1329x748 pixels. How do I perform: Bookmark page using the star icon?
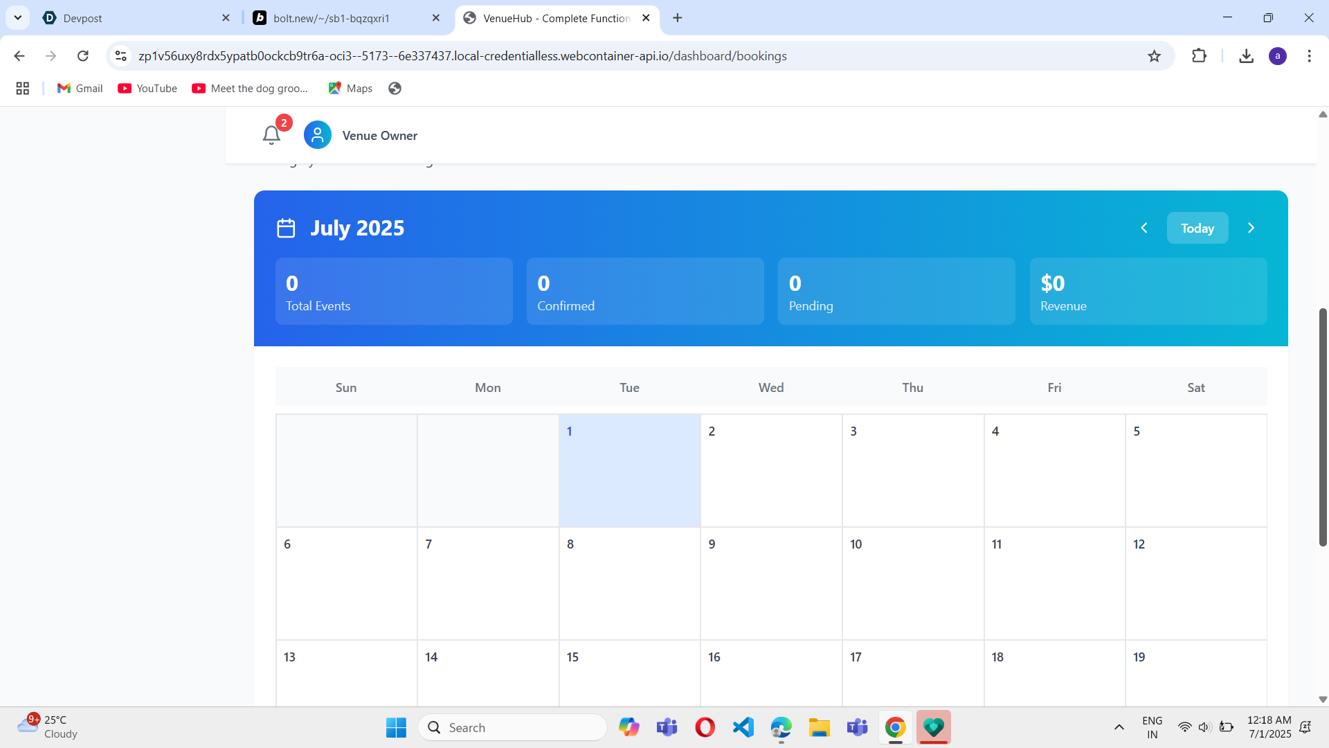click(x=1154, y=56)
